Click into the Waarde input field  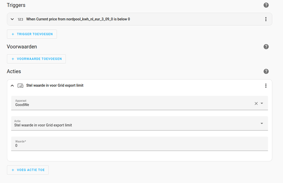138,145
